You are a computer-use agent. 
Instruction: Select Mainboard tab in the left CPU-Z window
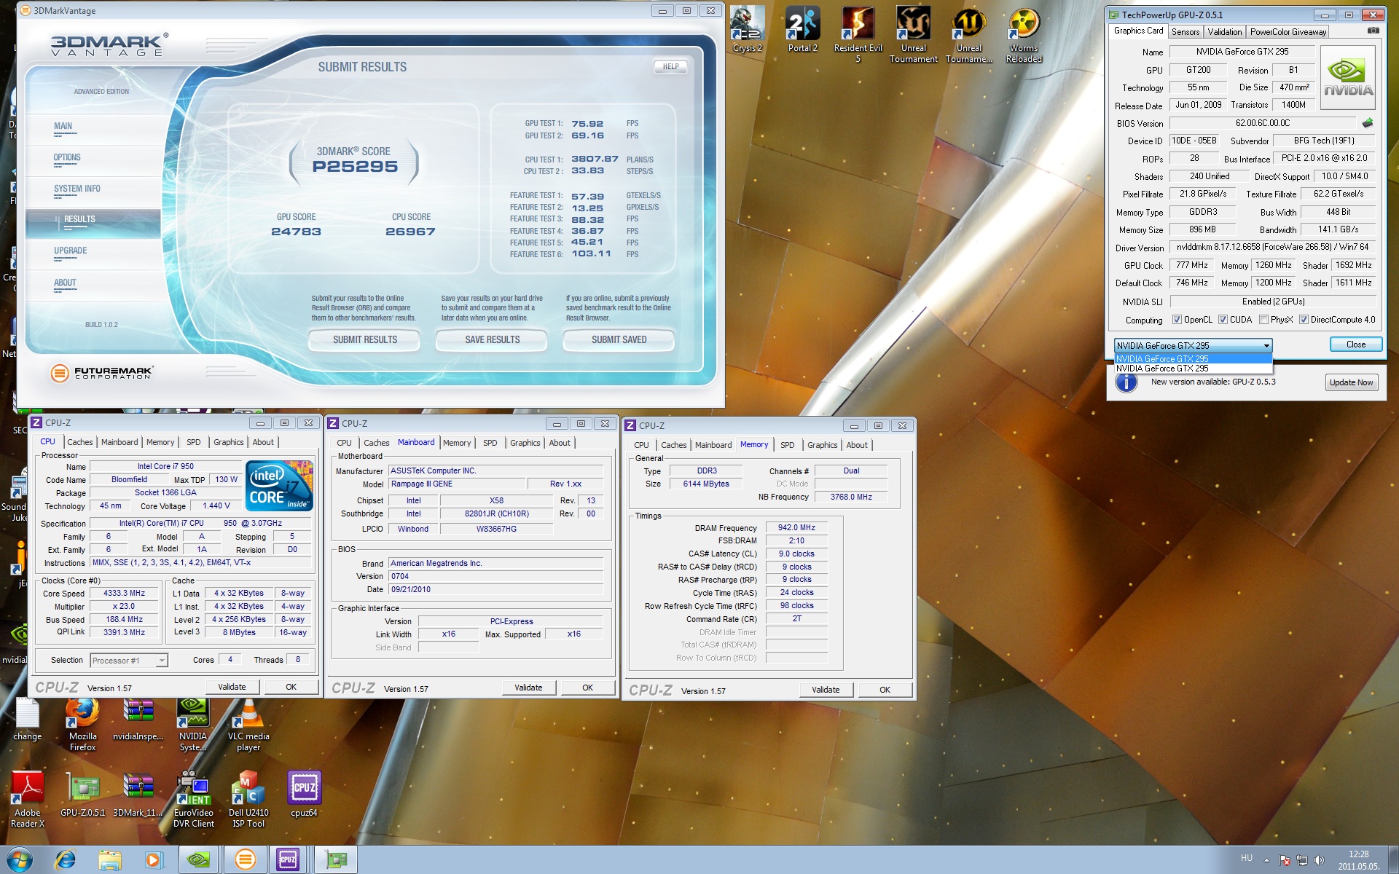[x=119, y=442]
